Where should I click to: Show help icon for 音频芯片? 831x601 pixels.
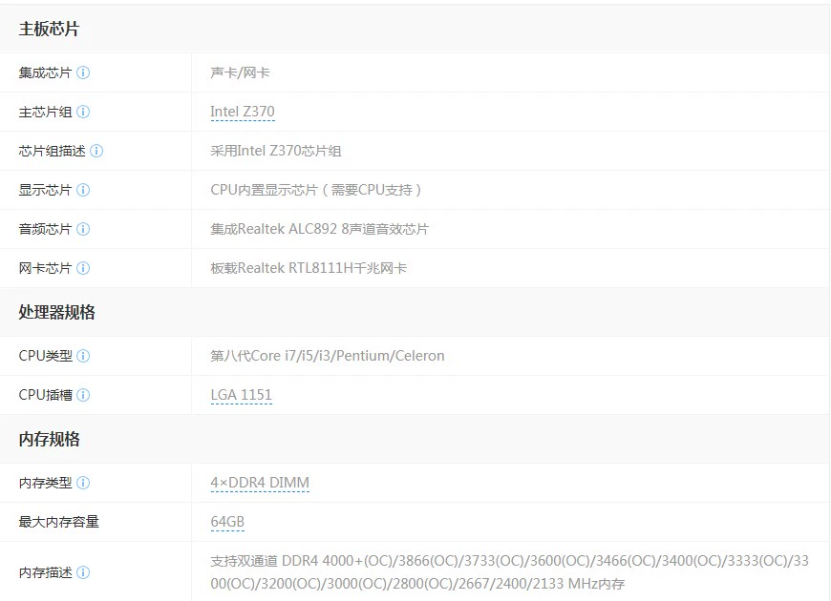(83, 229)
